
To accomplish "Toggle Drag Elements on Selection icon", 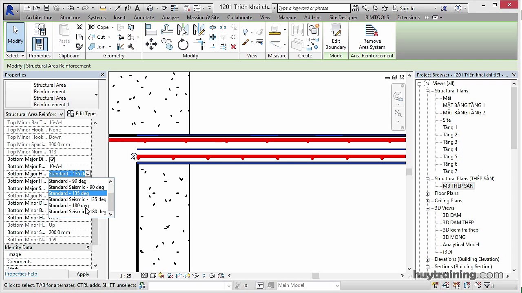I will pos(477,285).
